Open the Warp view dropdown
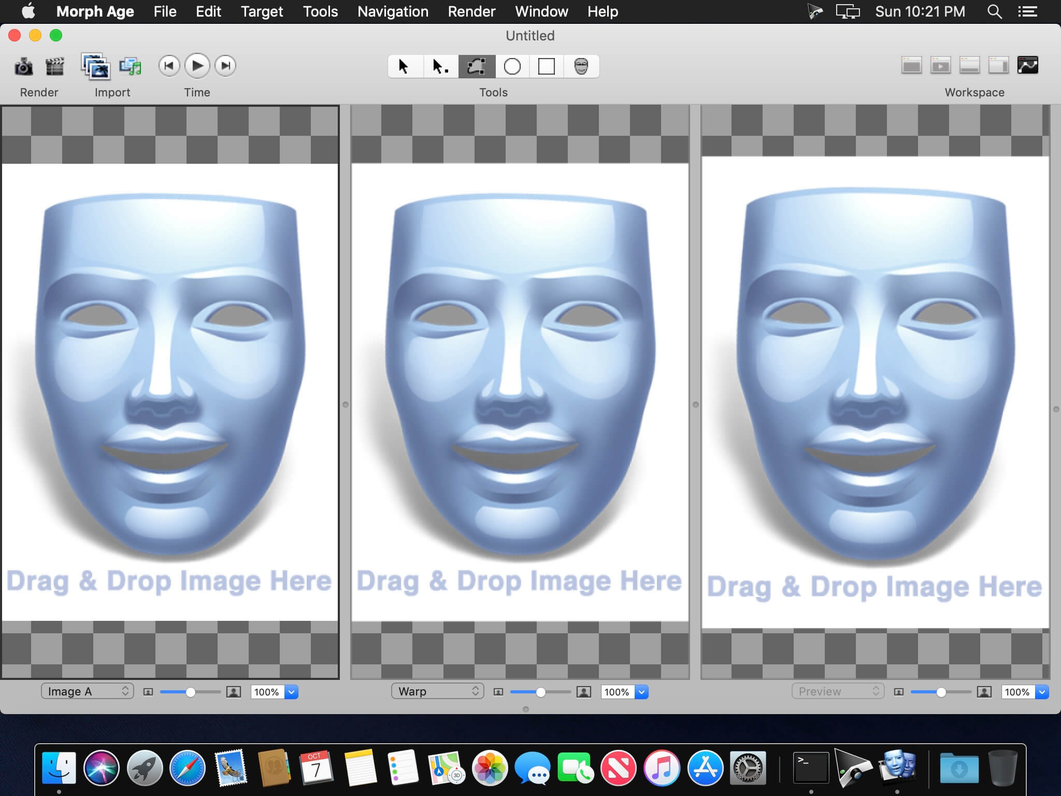1061x796 pixels. point(437,691)
